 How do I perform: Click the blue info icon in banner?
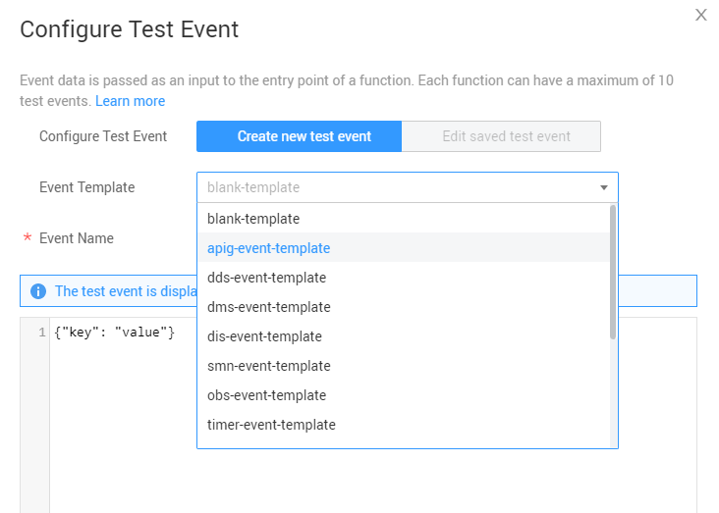tap(38, 291)
